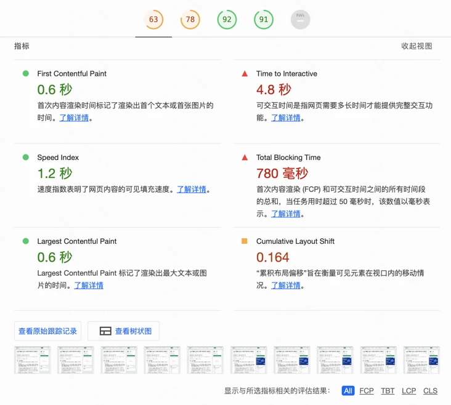Click the Time to Interactive value 4.8 秒
This screenshot has width=451, height=405.
point(274,89)
